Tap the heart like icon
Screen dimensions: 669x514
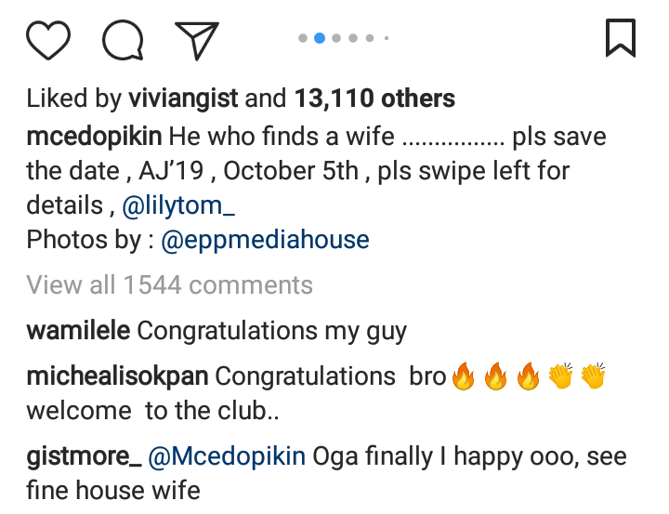[x=48, y=40]
